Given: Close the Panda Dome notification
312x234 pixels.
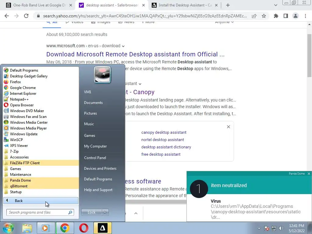Looking at the screenshot, I should pos(309,174).
